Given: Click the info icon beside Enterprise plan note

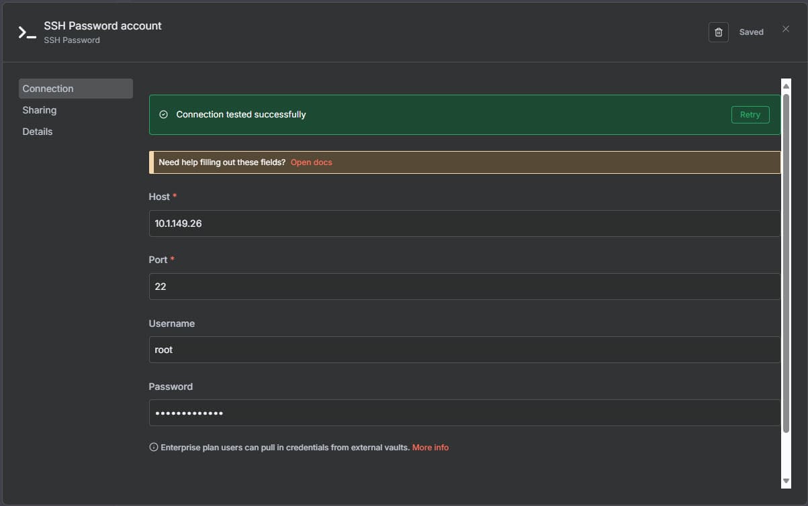Looking at the screenshot, I should (153, 448).
